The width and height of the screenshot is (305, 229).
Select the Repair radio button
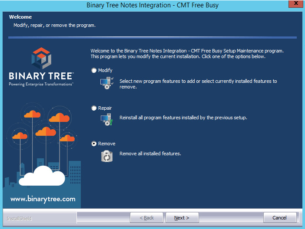94,108
